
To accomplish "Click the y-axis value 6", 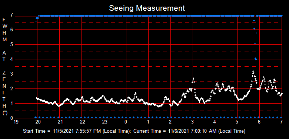I will point(11,30).
